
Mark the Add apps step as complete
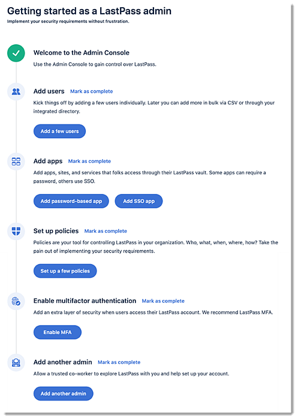pyautogui.click(x=89, y=161)
